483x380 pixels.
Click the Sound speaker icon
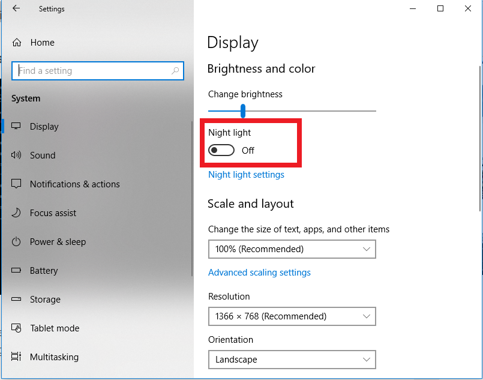pos(16,155)
